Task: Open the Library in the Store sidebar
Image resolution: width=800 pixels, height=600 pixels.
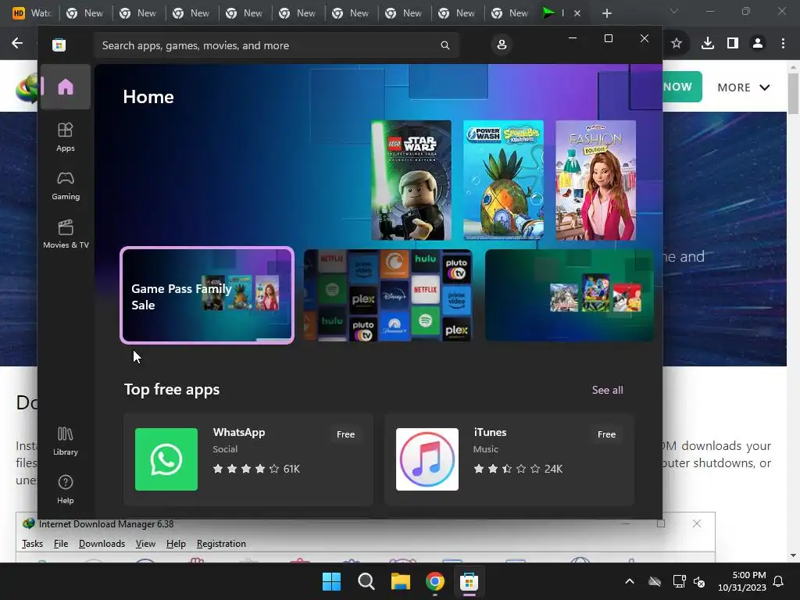Action: [x=66, y=441]
